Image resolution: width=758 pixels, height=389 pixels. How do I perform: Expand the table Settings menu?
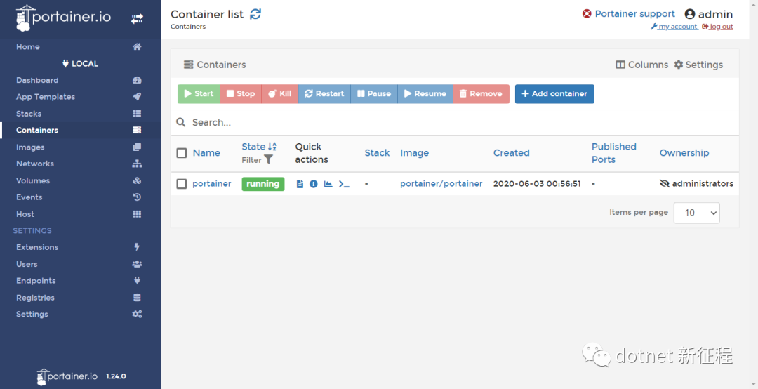pos(698,65)
